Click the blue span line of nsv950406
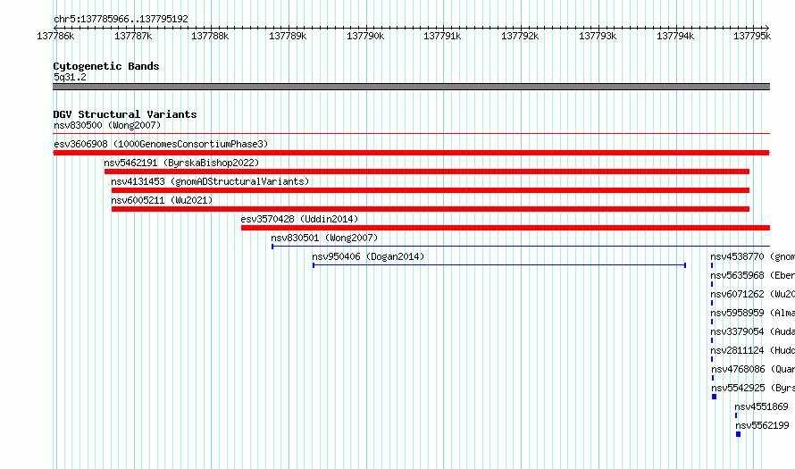This screenshot has height=469, width=795. click(499, 265)
